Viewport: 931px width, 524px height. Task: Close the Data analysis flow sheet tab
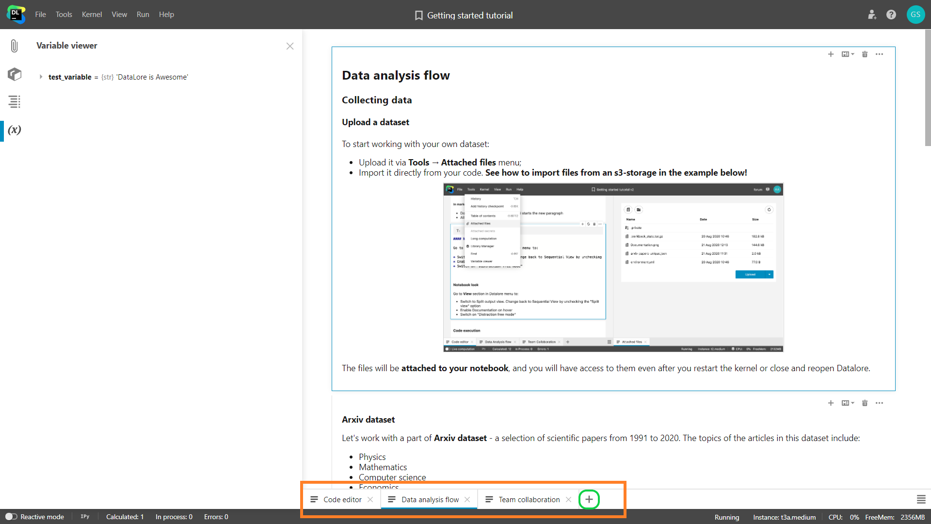(x=467, y=500)
